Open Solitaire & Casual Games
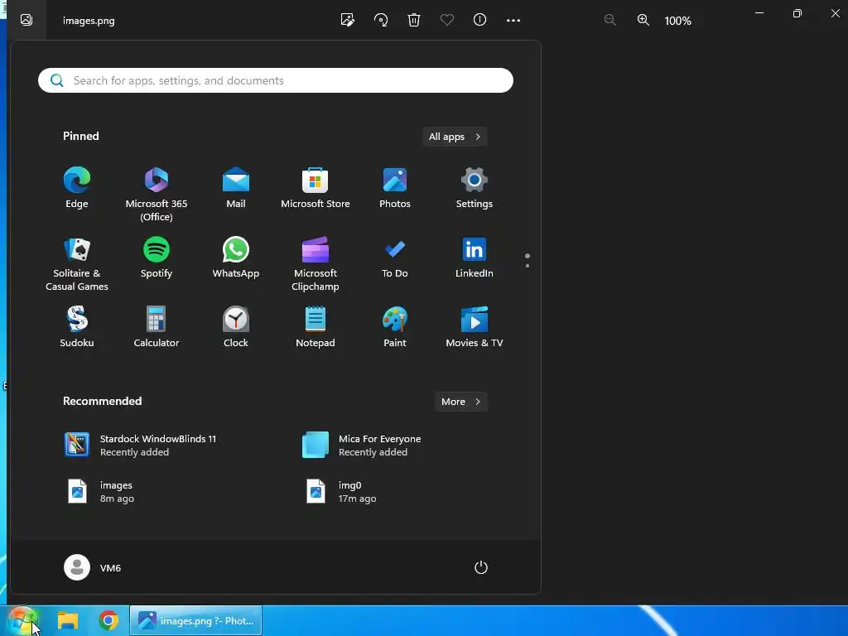848x636 pixels. pos(77,264)
